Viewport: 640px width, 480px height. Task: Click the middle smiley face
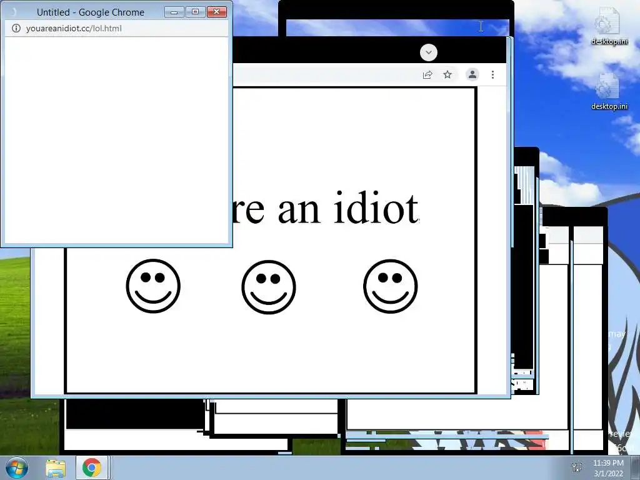tap(269, 287)
